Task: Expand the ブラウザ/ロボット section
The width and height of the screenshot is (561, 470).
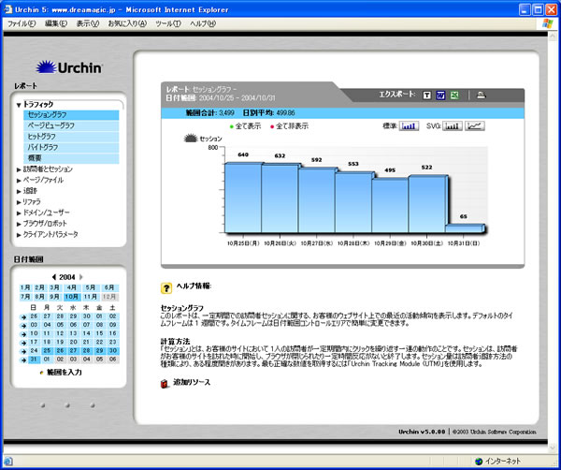Action: [19, 224]
